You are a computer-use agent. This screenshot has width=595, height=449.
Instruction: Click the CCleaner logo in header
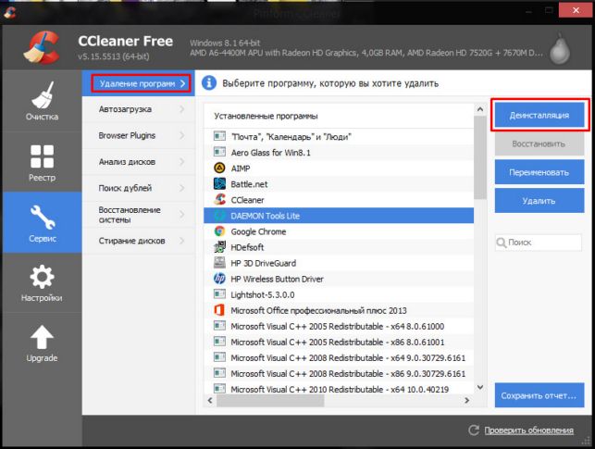43,48
